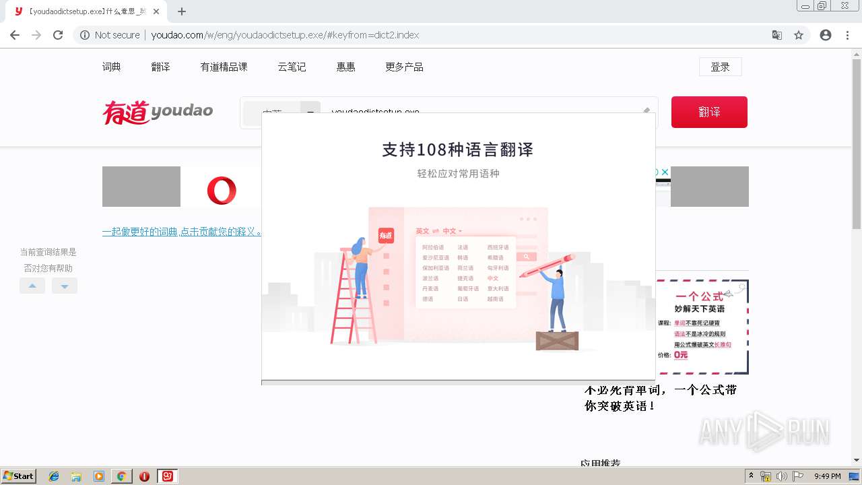Click the 不必死背单词 ad text link
Image resolution: width=862 pixels, height=485 pixels.
point(661,397)
